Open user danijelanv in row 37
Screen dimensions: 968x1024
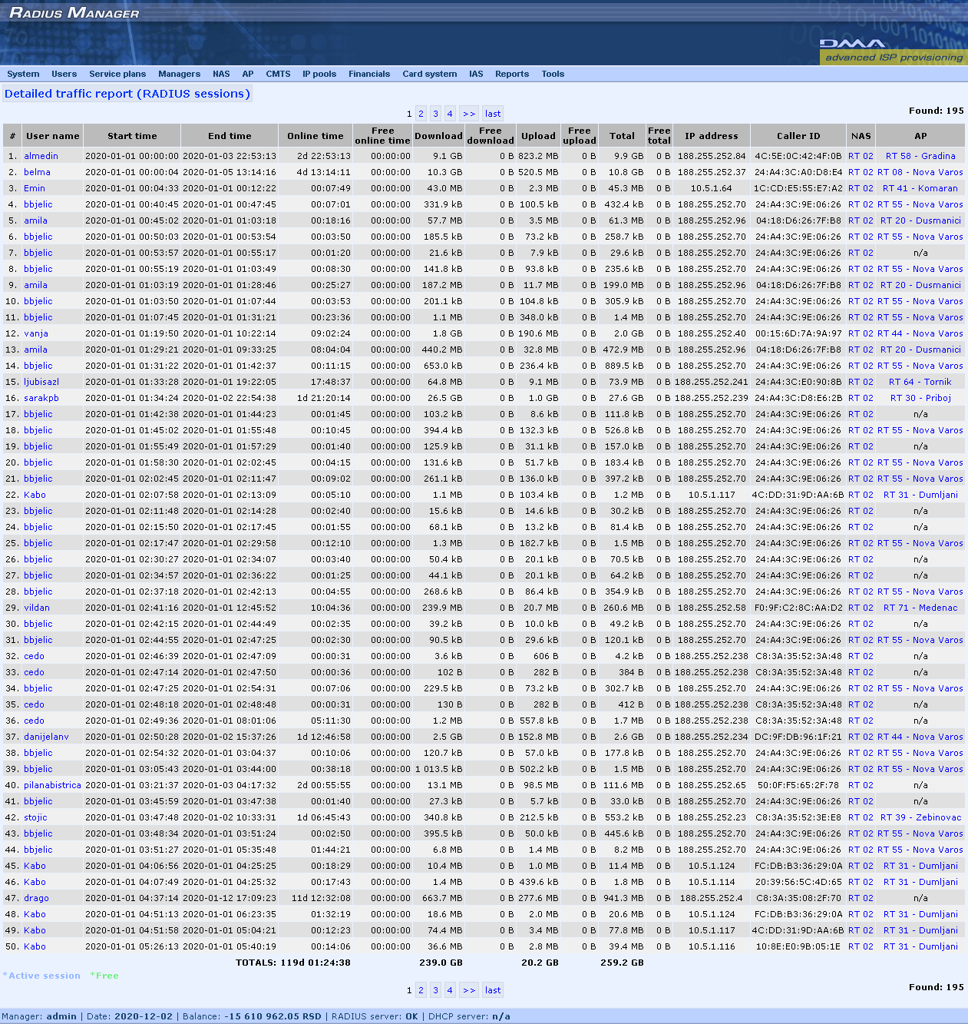pyautogui.click(x=46, y=737)
